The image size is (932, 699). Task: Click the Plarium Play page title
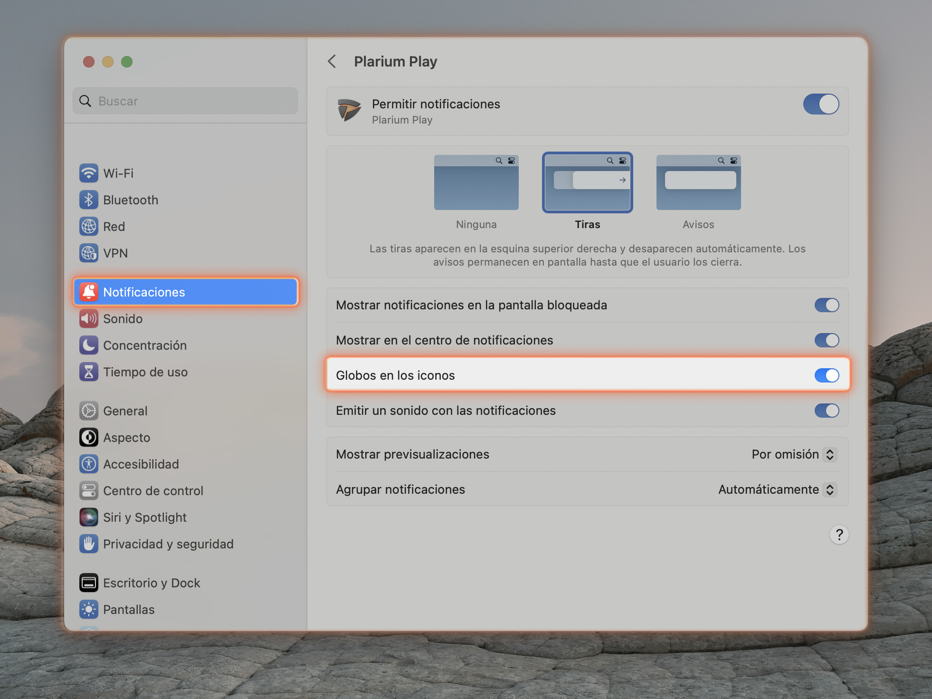(395, 62)
